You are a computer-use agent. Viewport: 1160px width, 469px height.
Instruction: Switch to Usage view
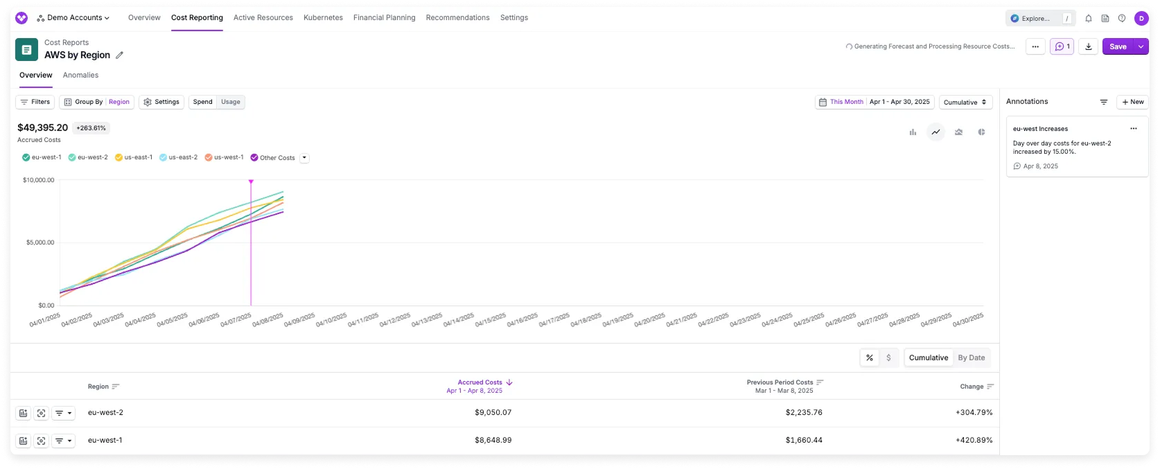click(231, 102)
